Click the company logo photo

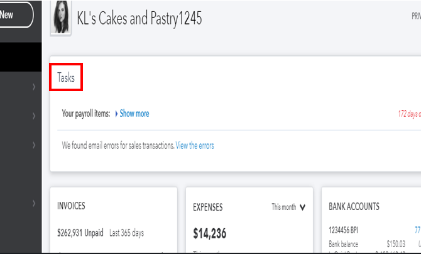click(x=60, y=18)
